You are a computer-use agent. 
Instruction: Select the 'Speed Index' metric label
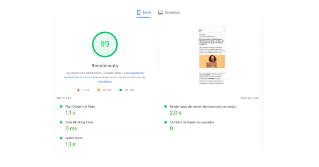tap(74, 138)
